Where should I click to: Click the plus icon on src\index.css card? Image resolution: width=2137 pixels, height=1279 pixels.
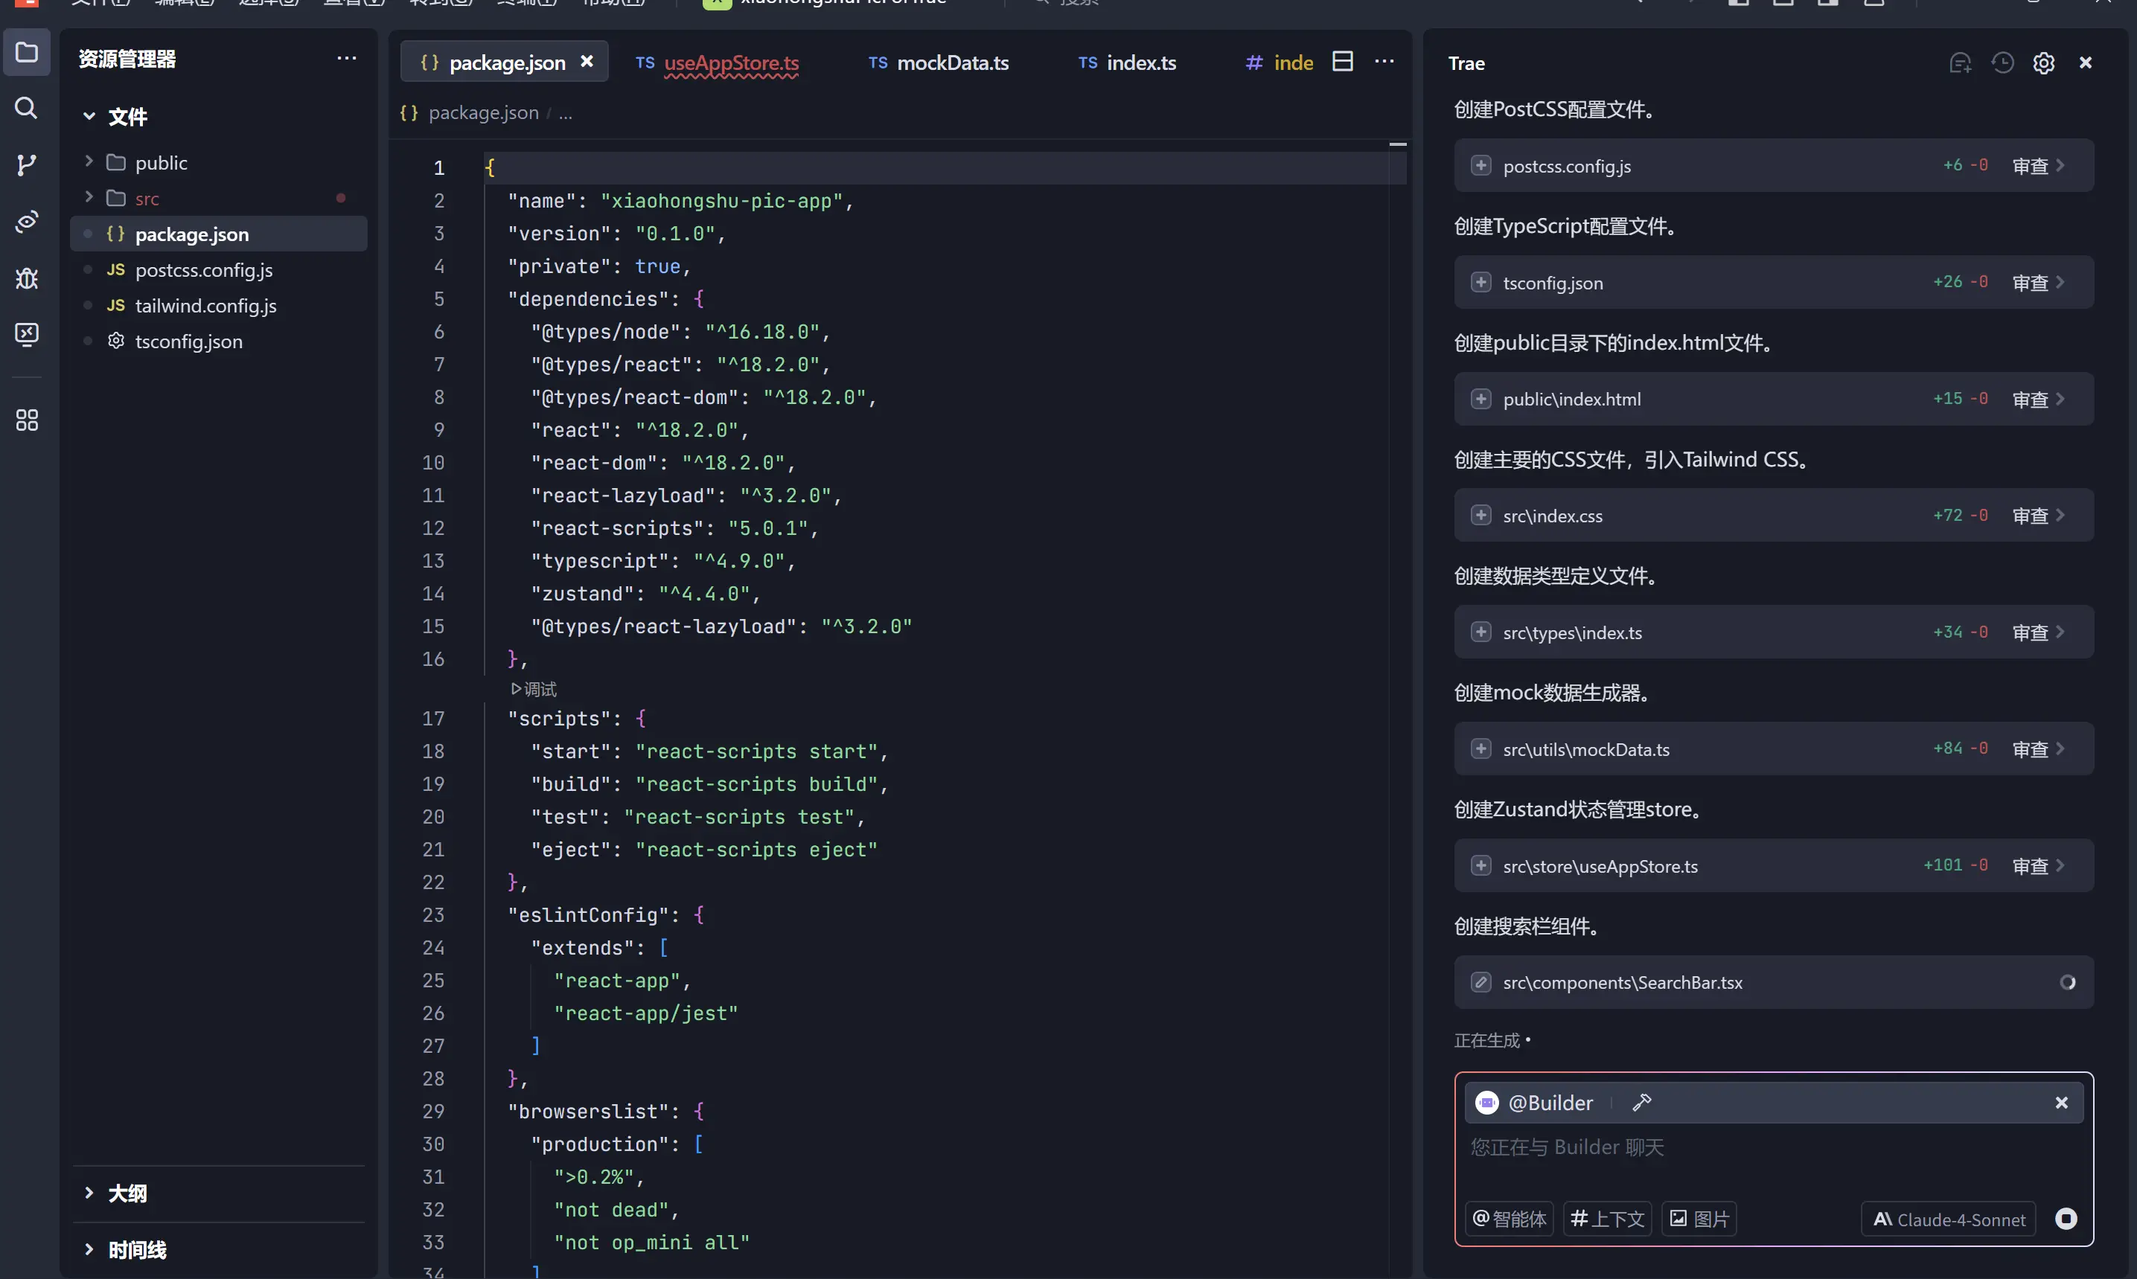coord(1481,515)
